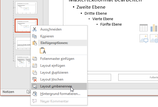
Task: Click the notes icon beside Notizen
Action: pyautogui.click(x=29, y=92)
